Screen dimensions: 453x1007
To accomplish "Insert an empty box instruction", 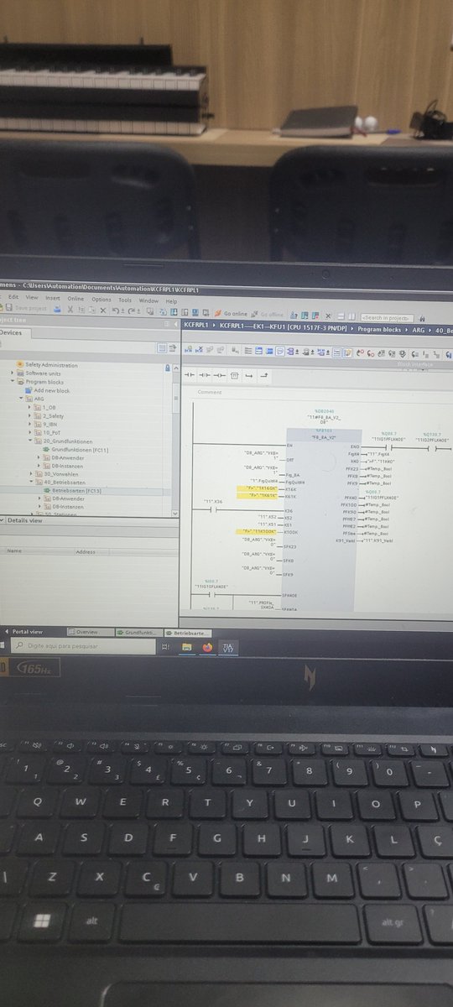I will (x=235, y=375).
